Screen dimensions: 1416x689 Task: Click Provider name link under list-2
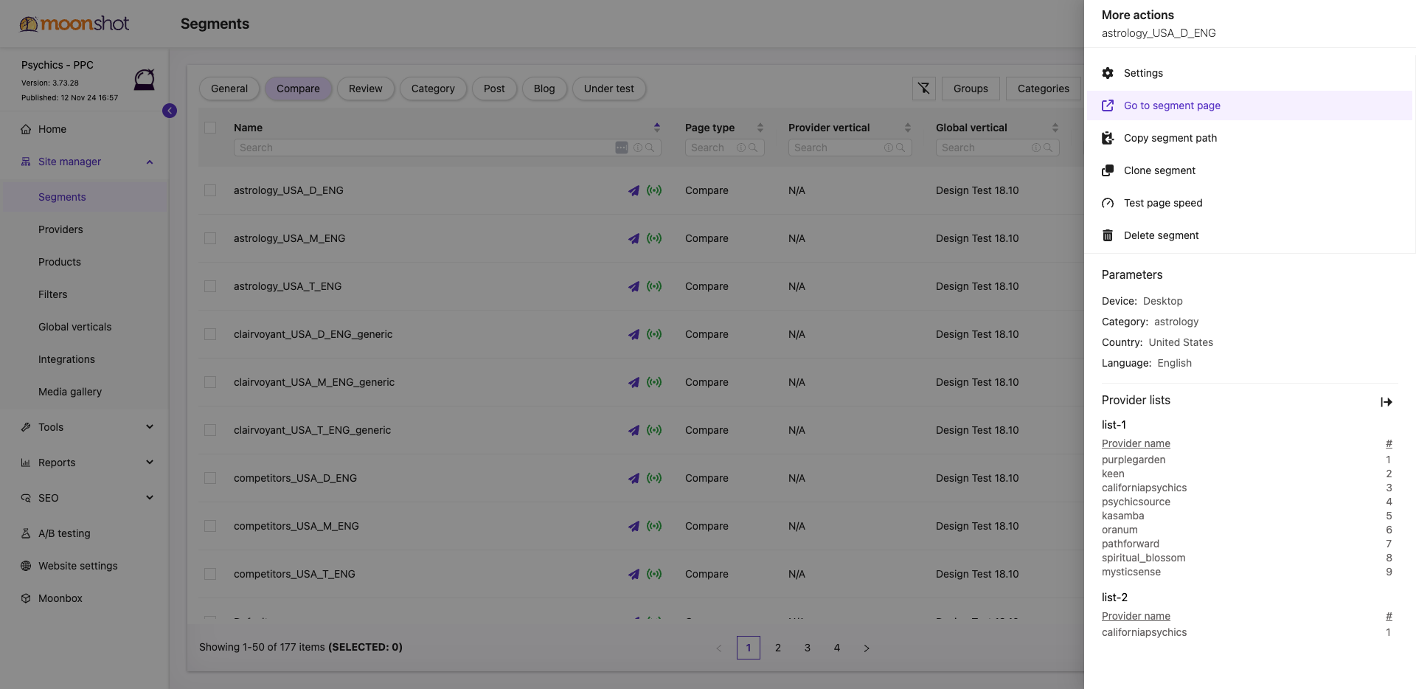coord(1136,616)
